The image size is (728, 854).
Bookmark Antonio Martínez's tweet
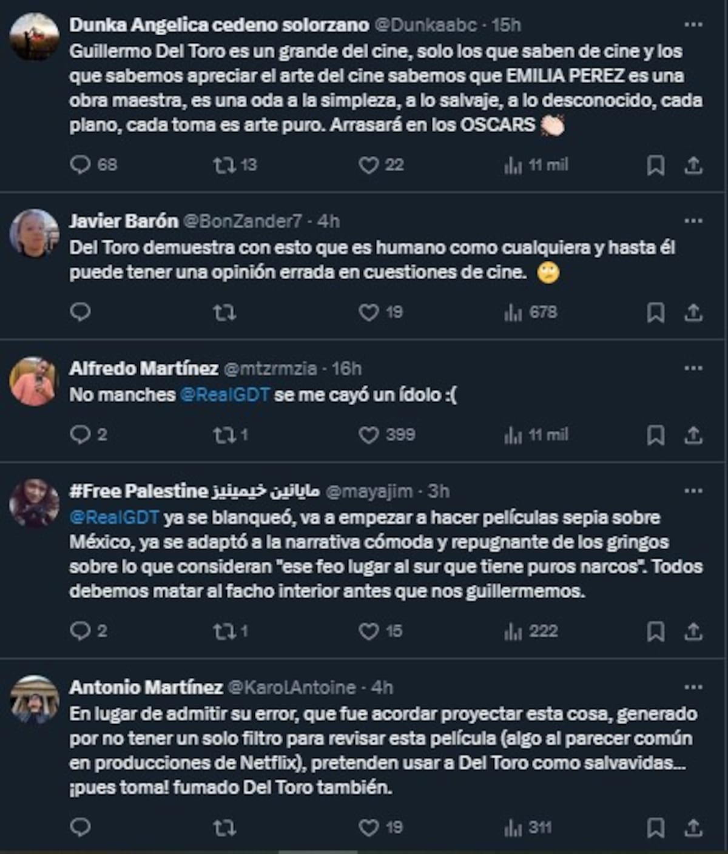point(655,827)
